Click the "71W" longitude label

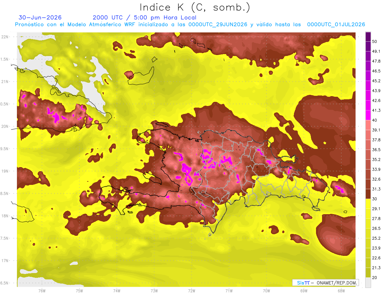coord(229,291)
